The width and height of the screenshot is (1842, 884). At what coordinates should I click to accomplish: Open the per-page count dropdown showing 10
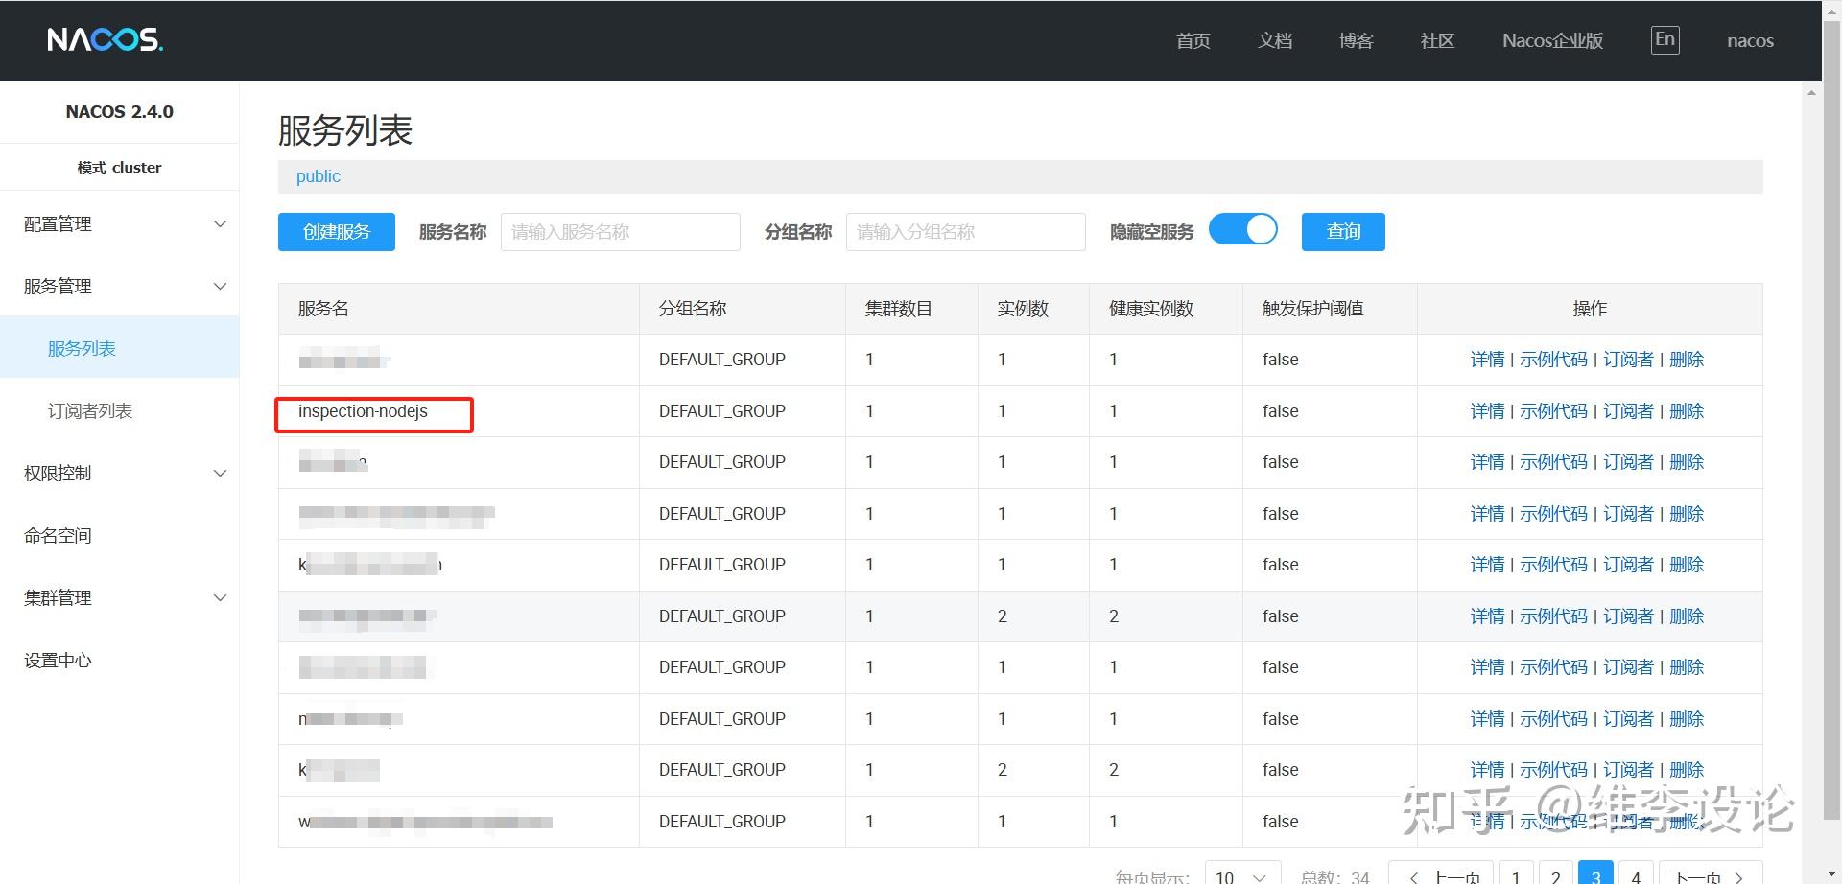pos(1240,874)
